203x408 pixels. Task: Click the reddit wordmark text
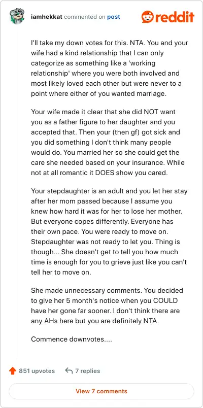pyautogui.click(x=175, y=17)
